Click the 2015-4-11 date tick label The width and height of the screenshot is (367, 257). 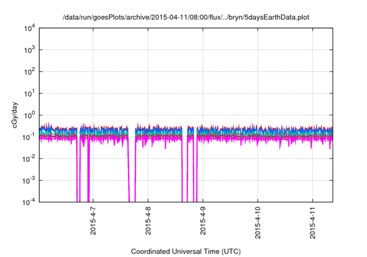pos(313,223)
